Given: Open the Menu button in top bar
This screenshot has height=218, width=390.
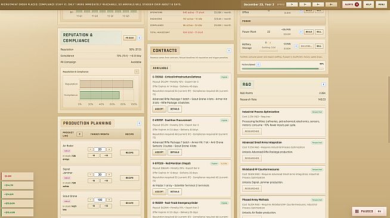Looking at the screenshot, I should click(x=381, y=5).
